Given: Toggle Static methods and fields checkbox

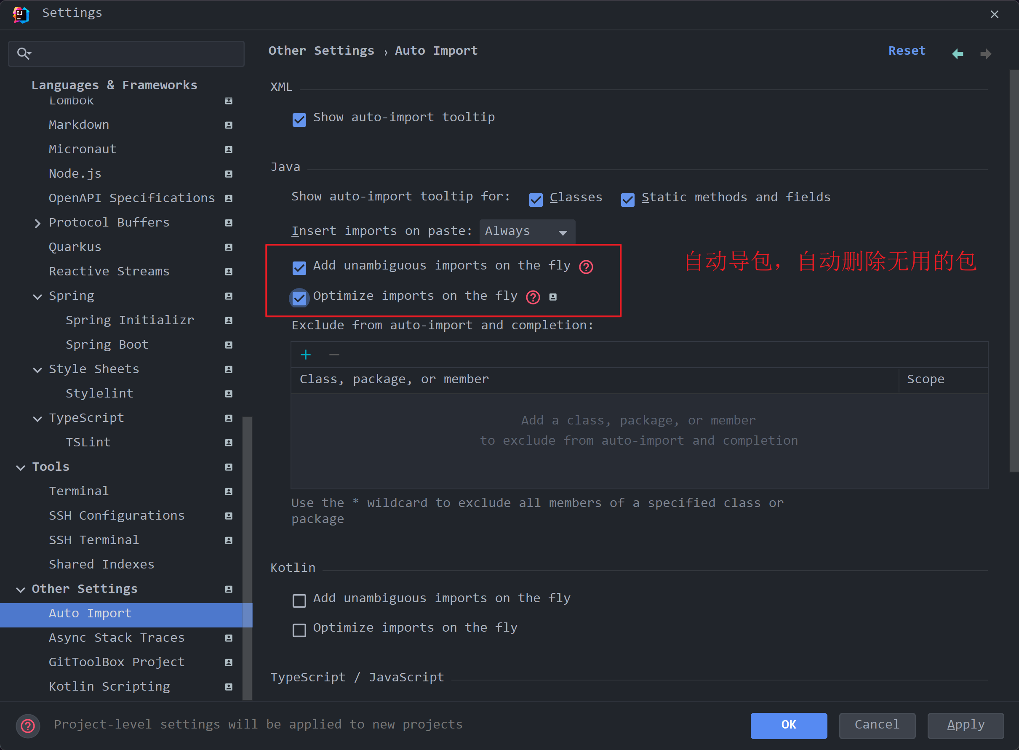Looking at the screenshot, I should coord(627,200).
